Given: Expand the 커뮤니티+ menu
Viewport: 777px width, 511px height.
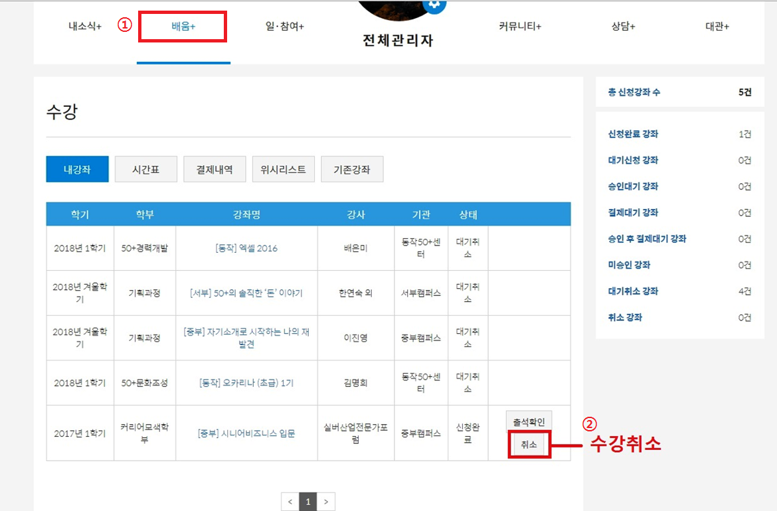Looking at the screenshot, I should (x=520, y=27).
